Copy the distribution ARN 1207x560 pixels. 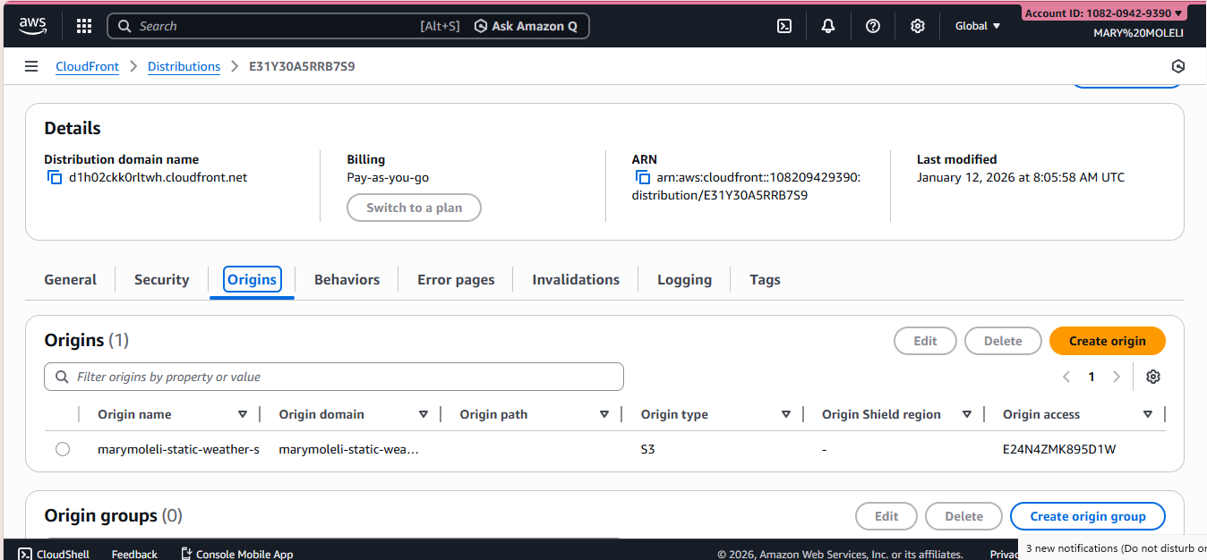(642, 177)
